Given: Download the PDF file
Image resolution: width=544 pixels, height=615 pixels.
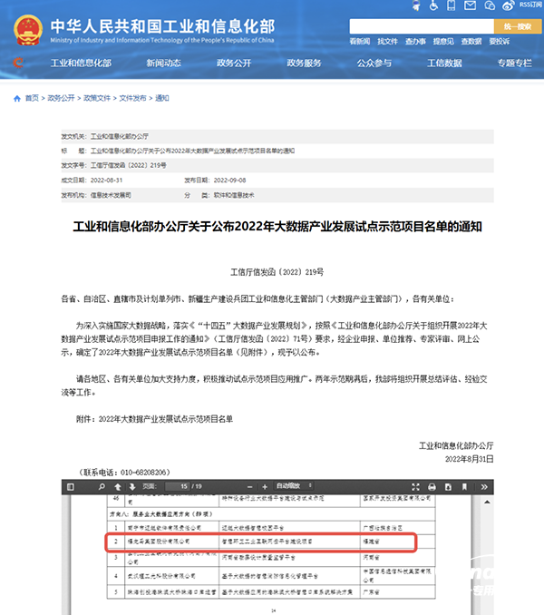Looking at the screenshot, I should pos(448,487).
